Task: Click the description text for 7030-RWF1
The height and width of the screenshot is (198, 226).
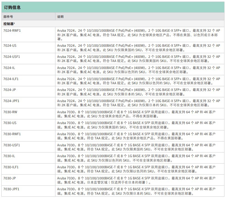Action: coord(136,136)
